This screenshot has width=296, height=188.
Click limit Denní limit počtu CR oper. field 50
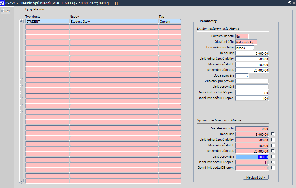coord(252,93)
